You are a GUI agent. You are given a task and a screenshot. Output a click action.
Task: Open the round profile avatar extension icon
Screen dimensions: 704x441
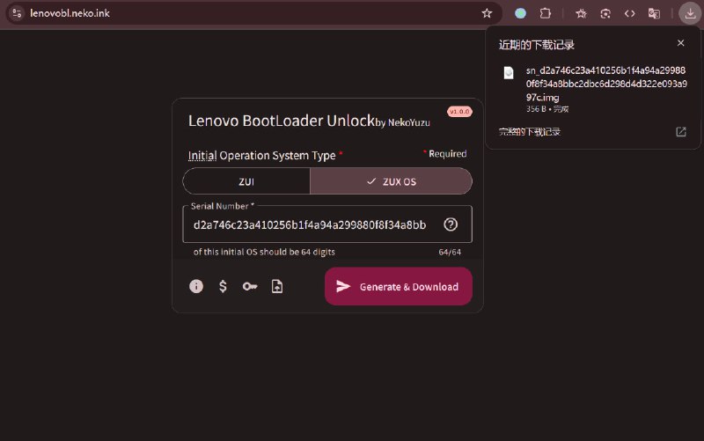pos(520,13)
